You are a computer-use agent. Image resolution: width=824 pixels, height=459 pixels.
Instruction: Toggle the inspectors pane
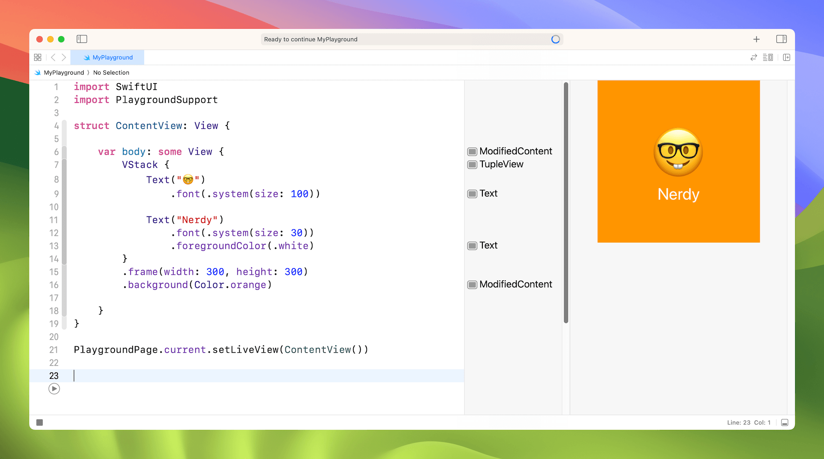coord(782,39)
